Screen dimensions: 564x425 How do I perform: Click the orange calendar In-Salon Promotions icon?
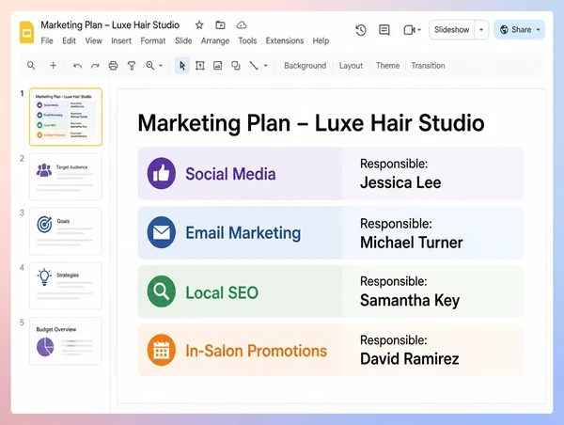pyautogui.click(x=162, y=350)
